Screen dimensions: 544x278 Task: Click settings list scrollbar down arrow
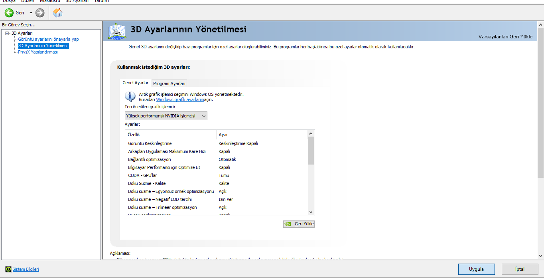tap(311, 212)
